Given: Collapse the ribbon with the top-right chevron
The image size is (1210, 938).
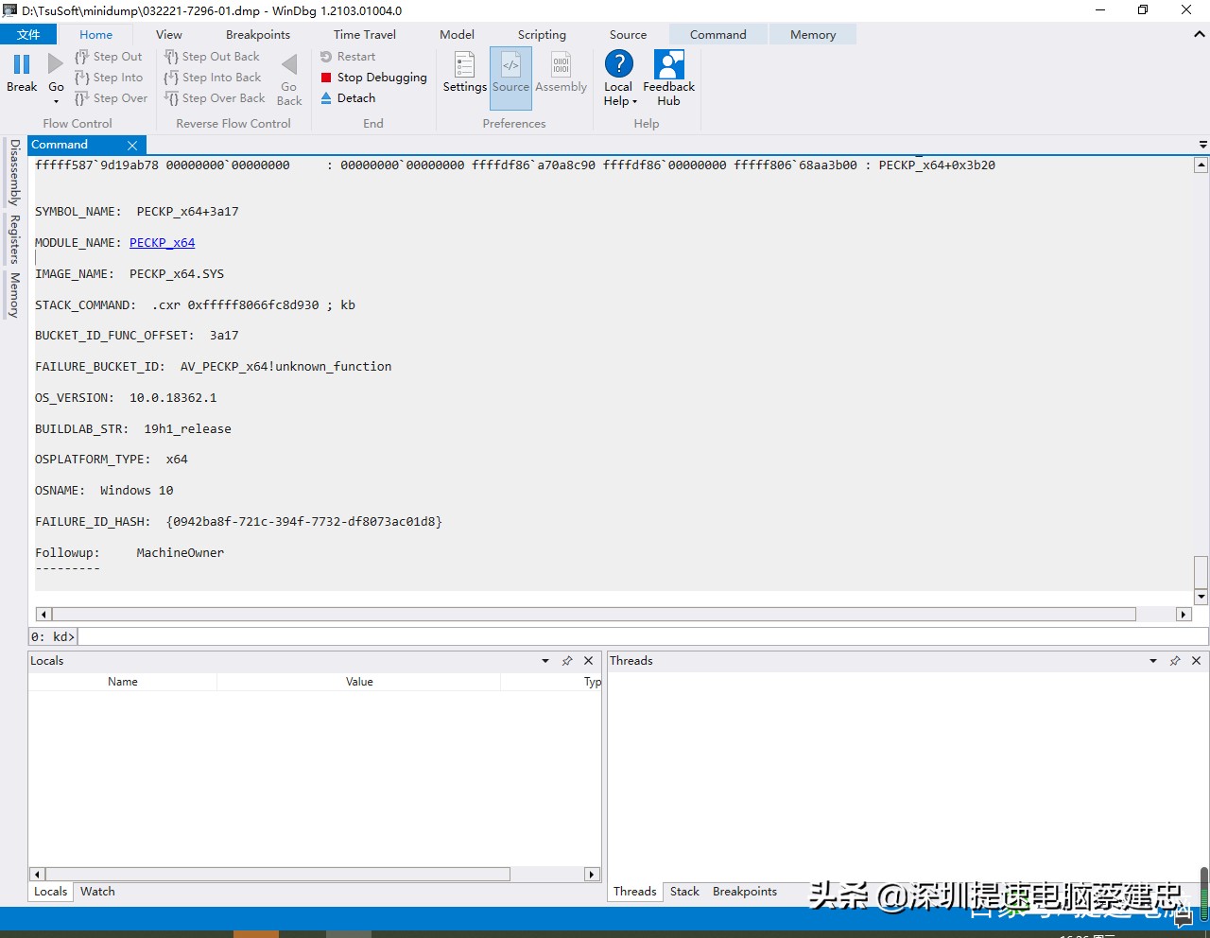Looking at the screenshot, I should 1199,34.
